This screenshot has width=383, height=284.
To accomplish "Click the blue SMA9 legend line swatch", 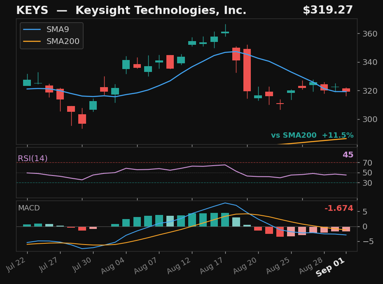I will (32, 30).
